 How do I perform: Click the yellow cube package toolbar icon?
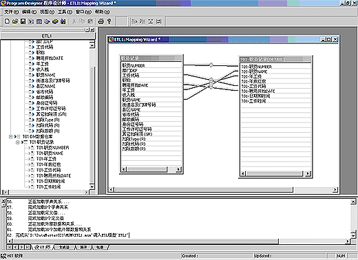point(55,21)
